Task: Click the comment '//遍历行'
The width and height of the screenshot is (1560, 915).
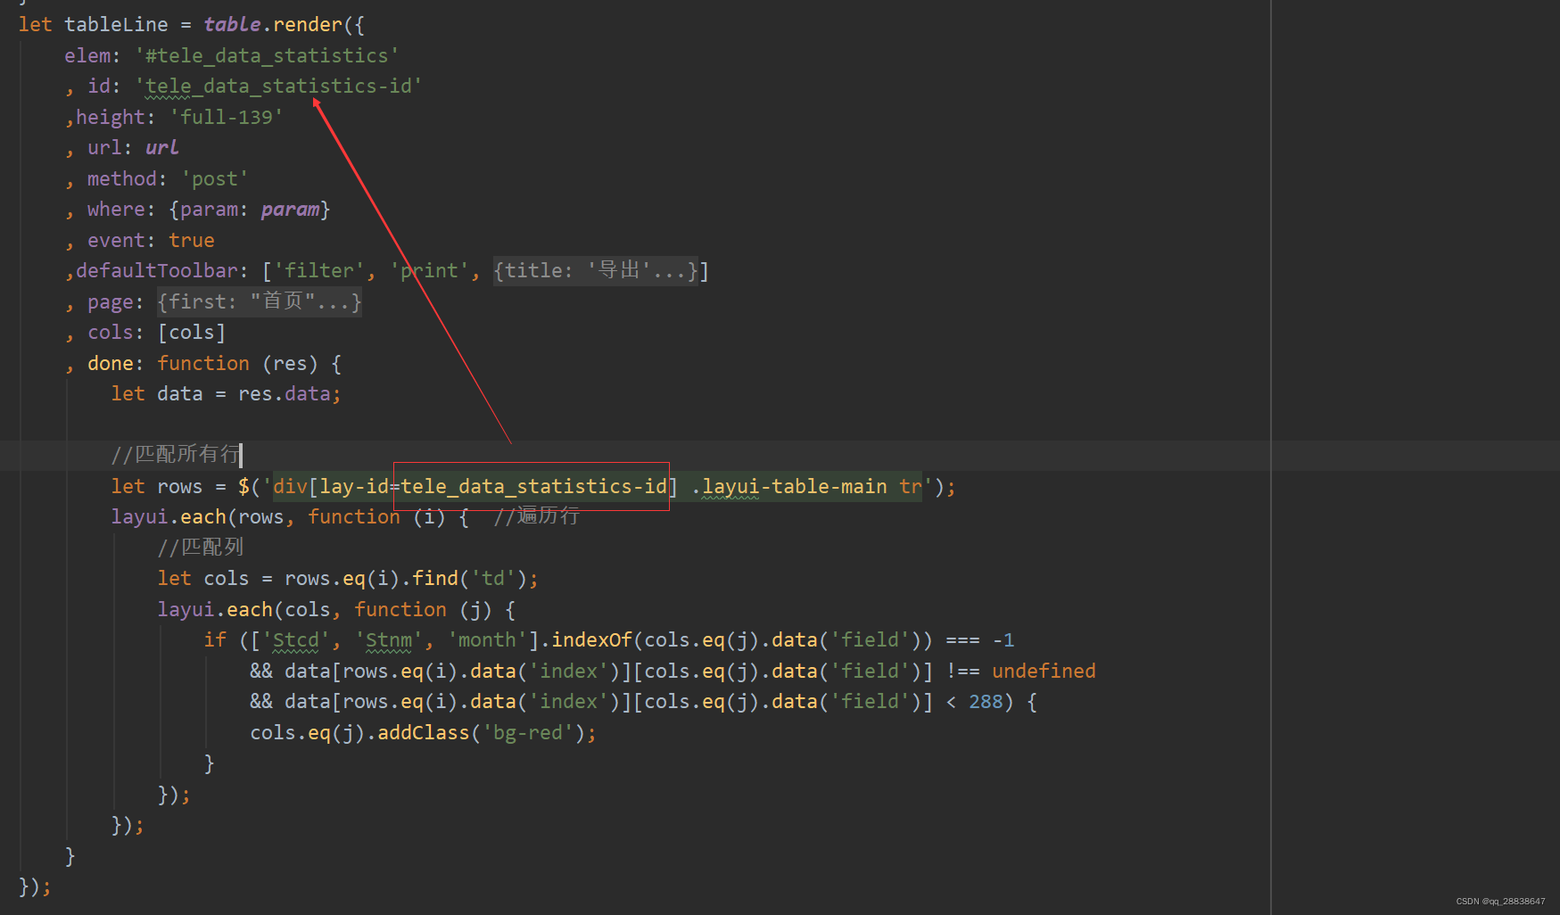Action: [536, 515]
